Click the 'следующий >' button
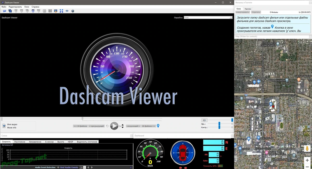 pyautogui.click(x=133, y=126)
